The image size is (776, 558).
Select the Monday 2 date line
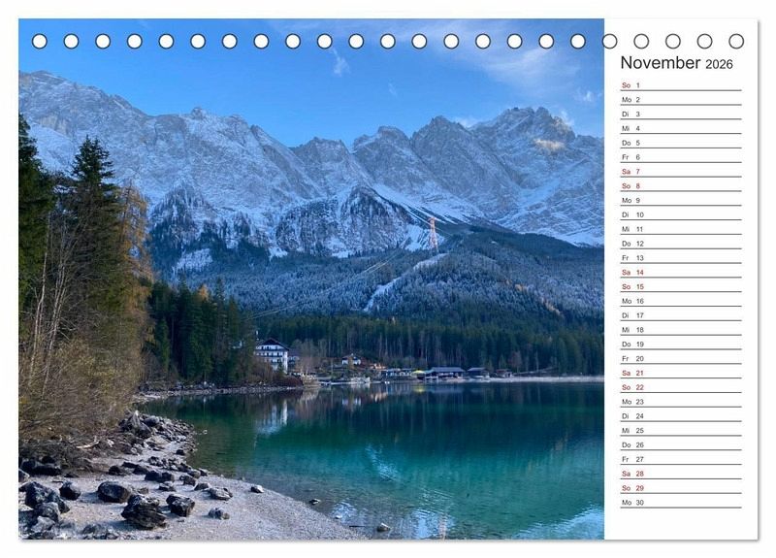(680, 100)
